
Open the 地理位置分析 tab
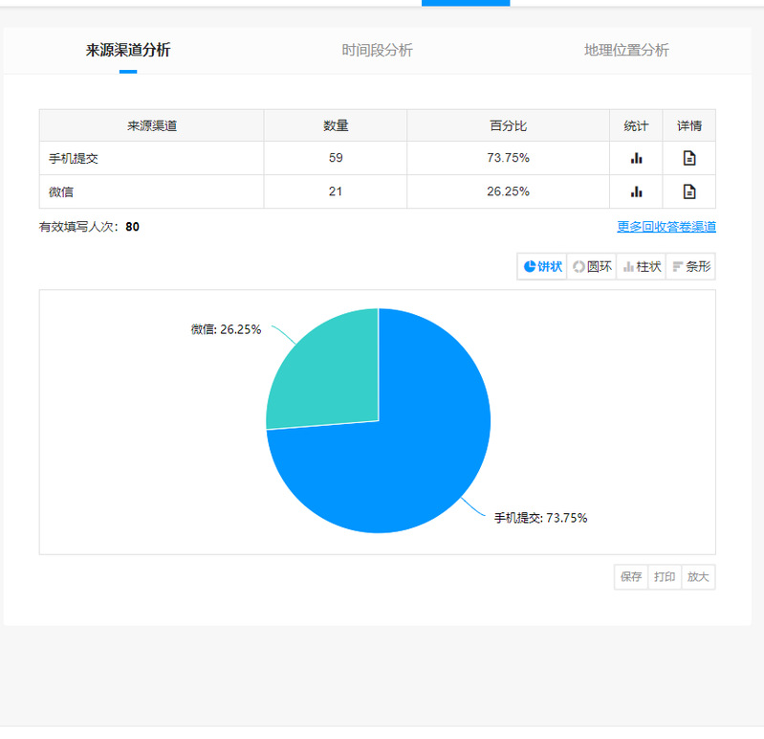click(626, 50)
